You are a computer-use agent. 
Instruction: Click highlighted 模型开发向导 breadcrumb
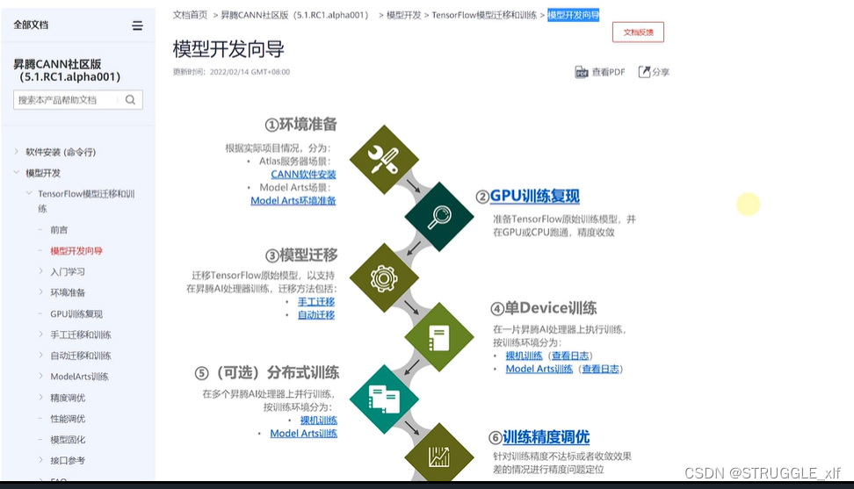tap(573, 15)
